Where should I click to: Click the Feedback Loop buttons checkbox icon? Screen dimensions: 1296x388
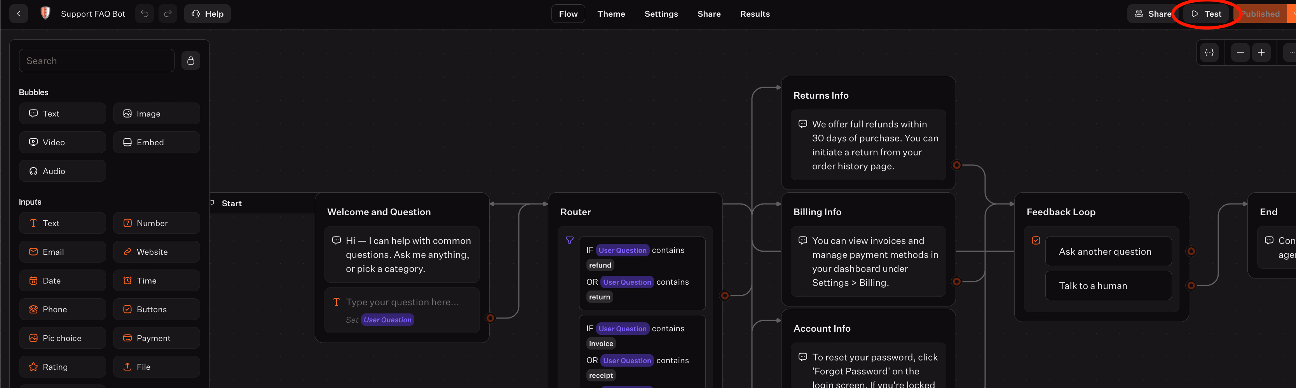coord(1036,241)
